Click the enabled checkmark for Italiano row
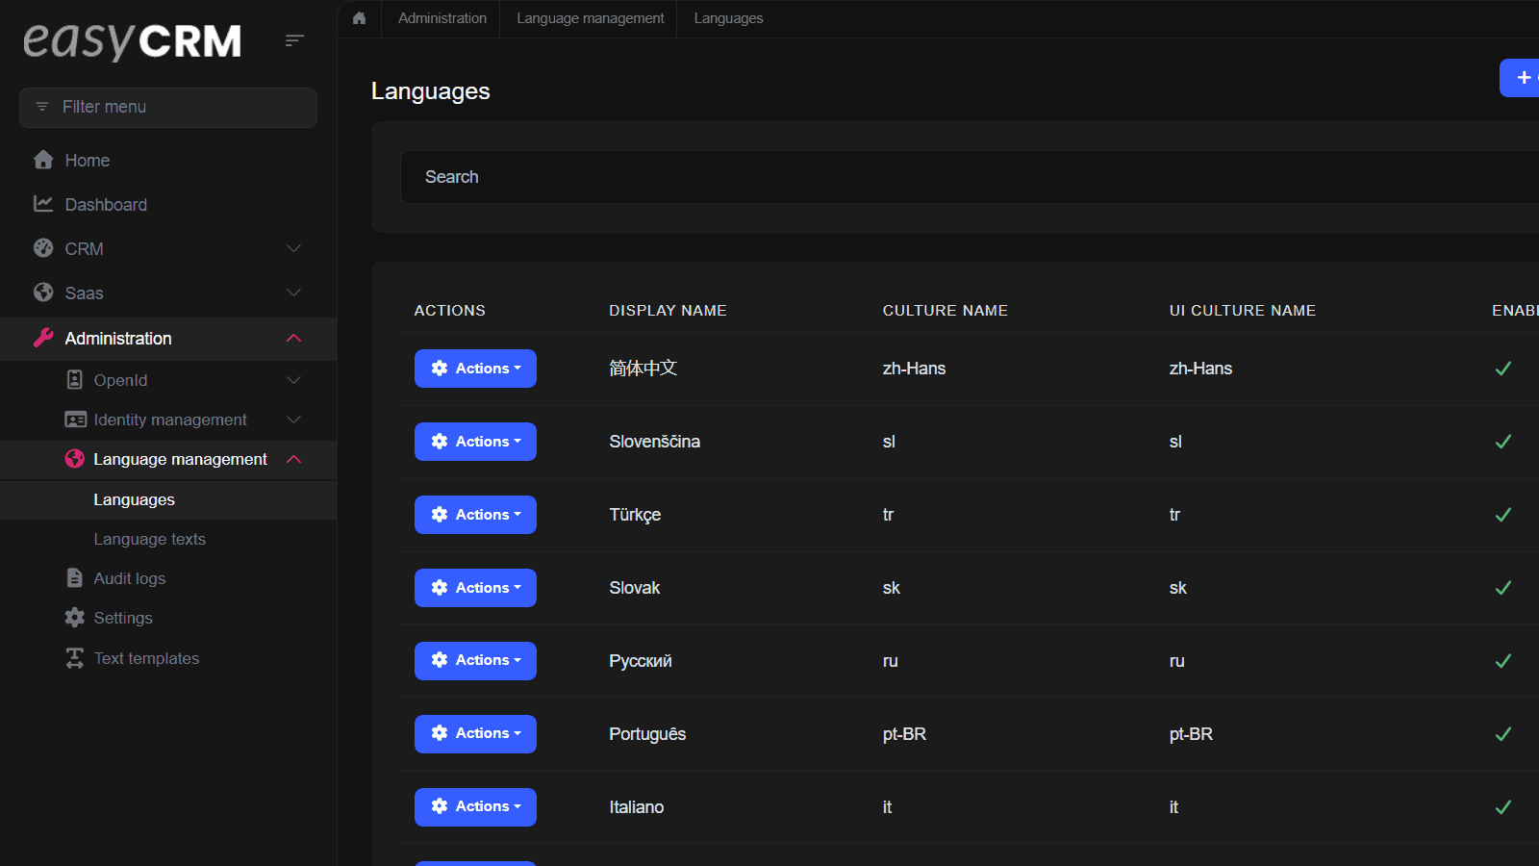The image size is (1539, 866). click(1503, 807)
